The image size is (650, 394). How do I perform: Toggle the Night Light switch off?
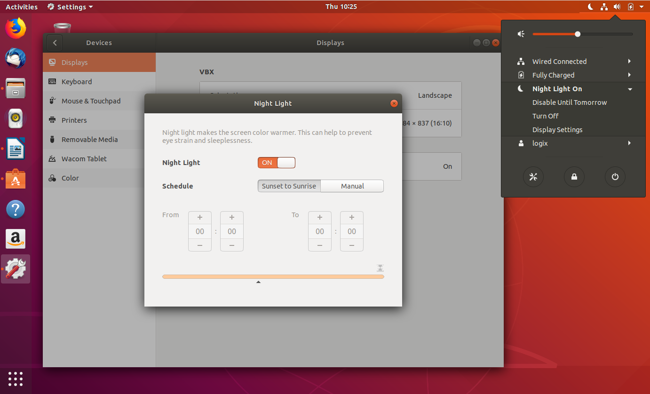pyautogui.click(x=276, y=162)
